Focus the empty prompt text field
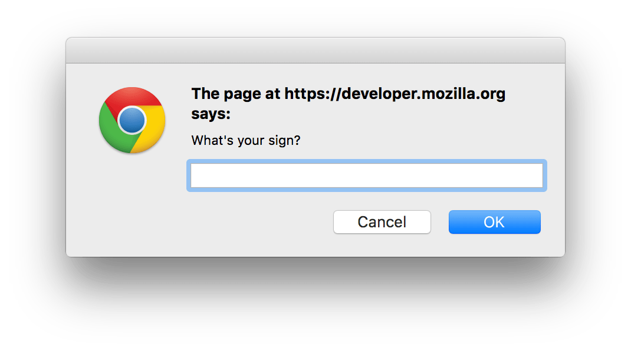Viewport: 631px width, 351px height. click(366, 175)
